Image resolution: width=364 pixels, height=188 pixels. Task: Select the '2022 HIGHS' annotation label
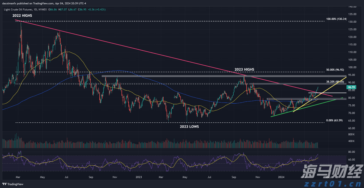22,16
